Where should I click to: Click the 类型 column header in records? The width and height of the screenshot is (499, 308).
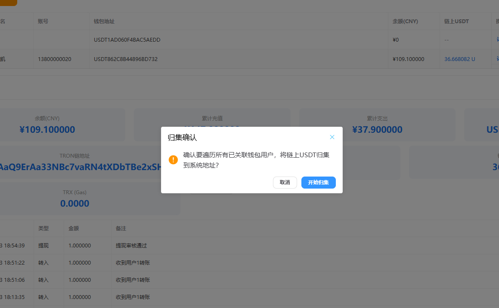tap(43, 228)
